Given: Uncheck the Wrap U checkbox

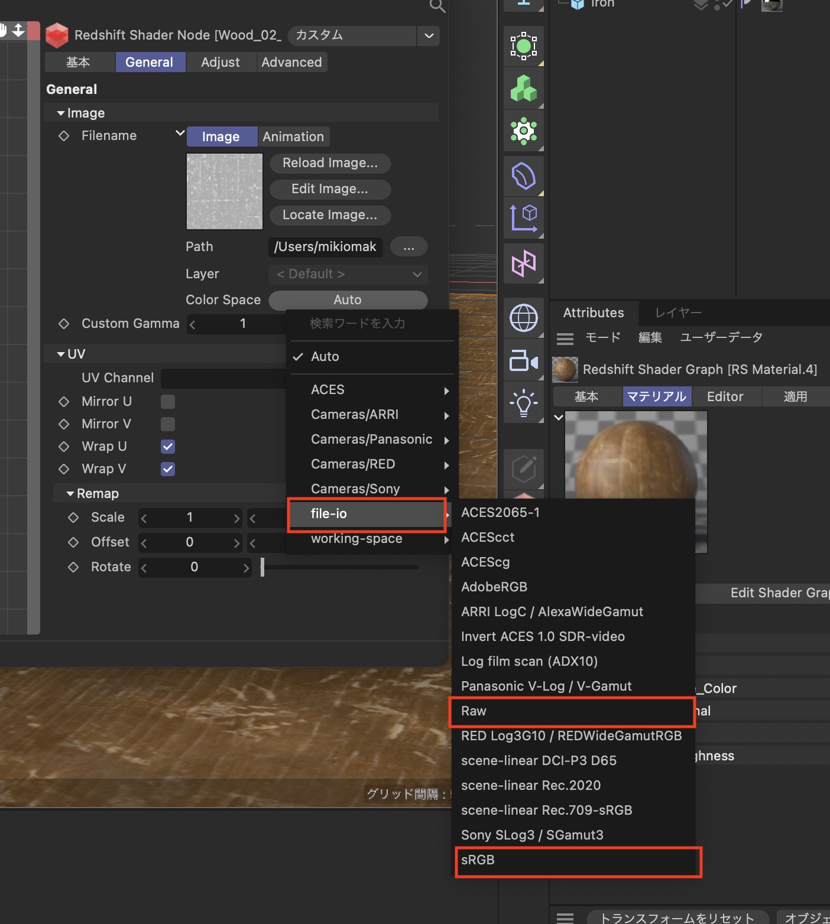Looking at the screenshot, I should tap(168, 447).
